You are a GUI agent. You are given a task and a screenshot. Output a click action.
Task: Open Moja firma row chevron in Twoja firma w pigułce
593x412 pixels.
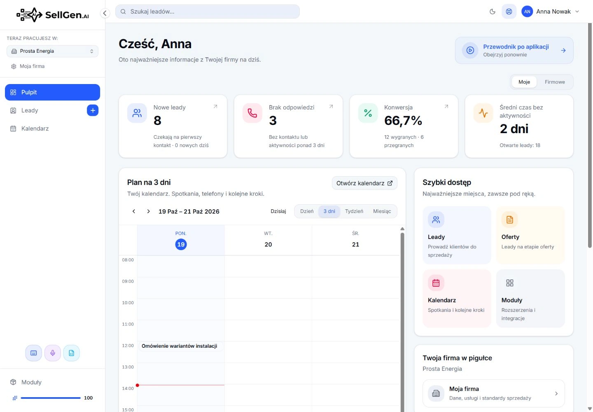[556, 393]
